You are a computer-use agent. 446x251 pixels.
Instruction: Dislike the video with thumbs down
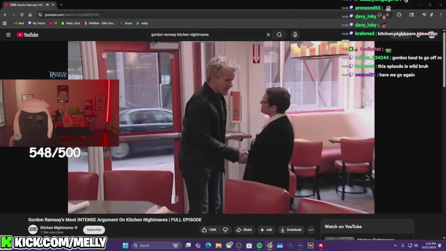[x=225, y=230]
